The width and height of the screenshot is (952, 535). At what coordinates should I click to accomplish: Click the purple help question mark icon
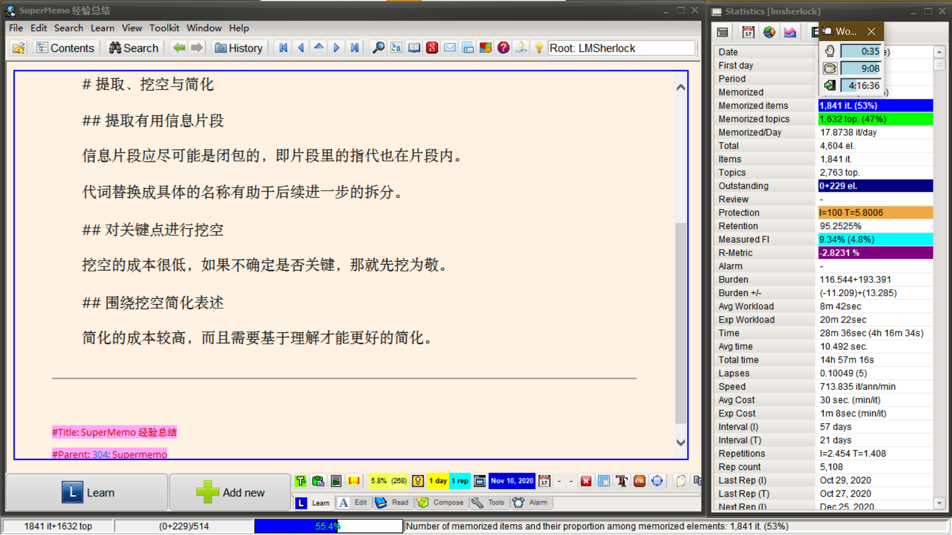coord(503,48)
